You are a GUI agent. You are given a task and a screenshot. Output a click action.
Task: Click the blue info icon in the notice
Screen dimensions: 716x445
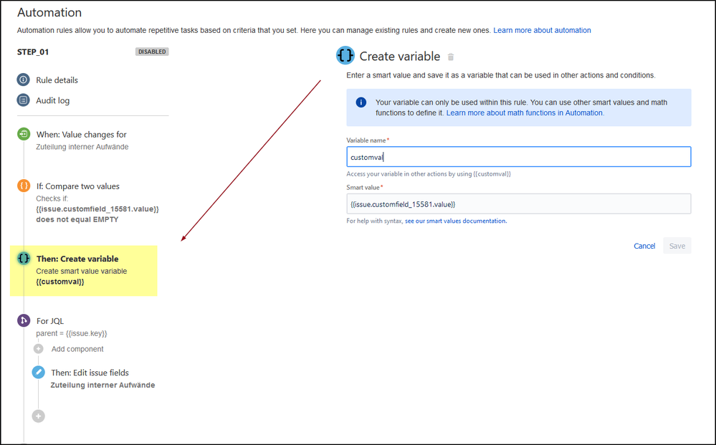pos(361,102)
